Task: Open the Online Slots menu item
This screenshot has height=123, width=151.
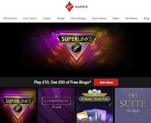Action: (x=10, y=18)
